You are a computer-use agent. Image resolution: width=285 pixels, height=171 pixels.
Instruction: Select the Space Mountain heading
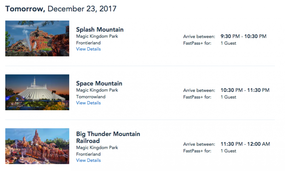[x=99, y=83]
